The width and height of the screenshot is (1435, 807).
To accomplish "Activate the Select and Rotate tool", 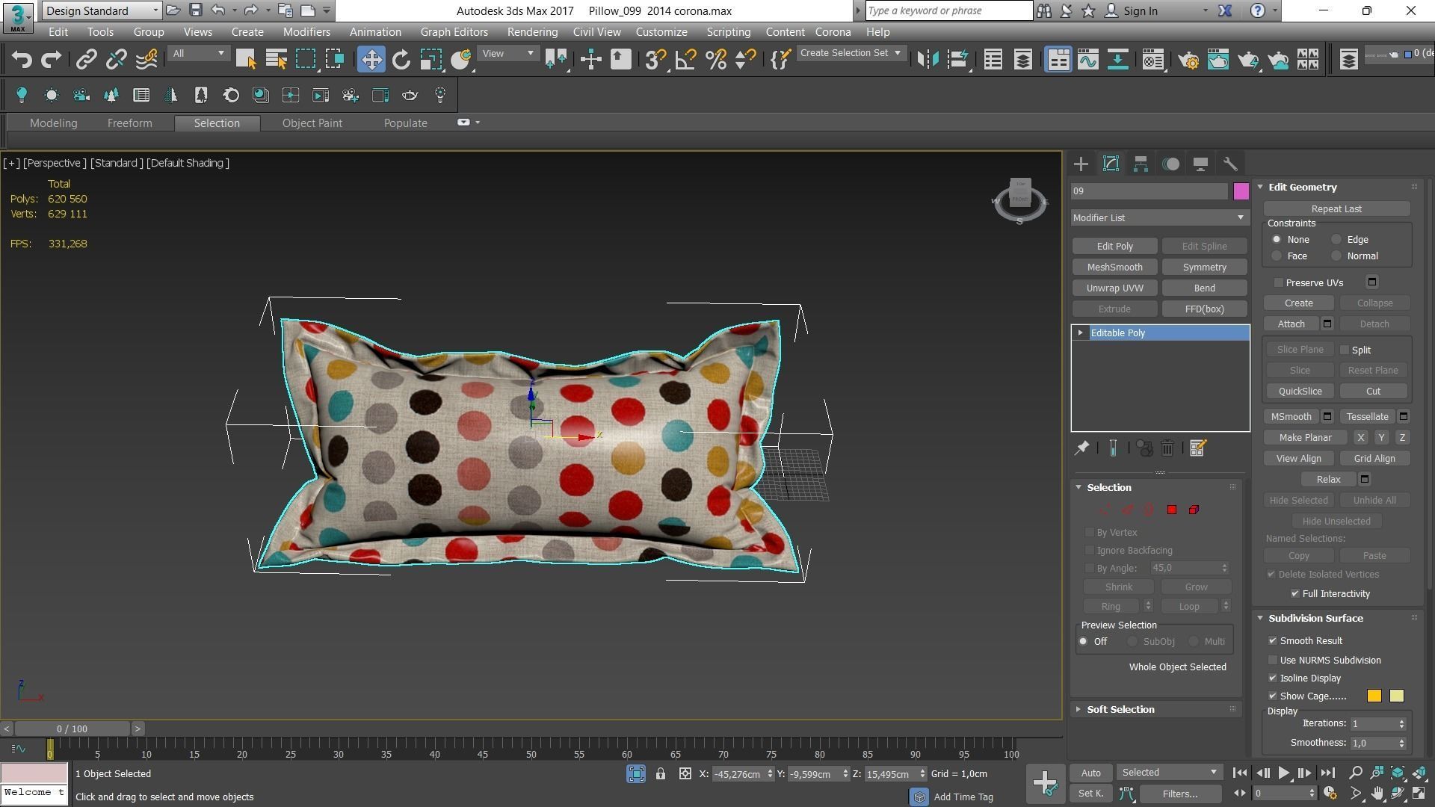I will pyautogui.click(x=401, y=60).
